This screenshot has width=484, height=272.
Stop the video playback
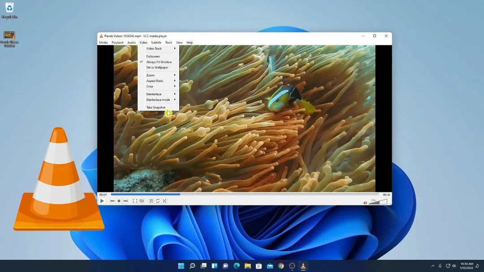119,201
